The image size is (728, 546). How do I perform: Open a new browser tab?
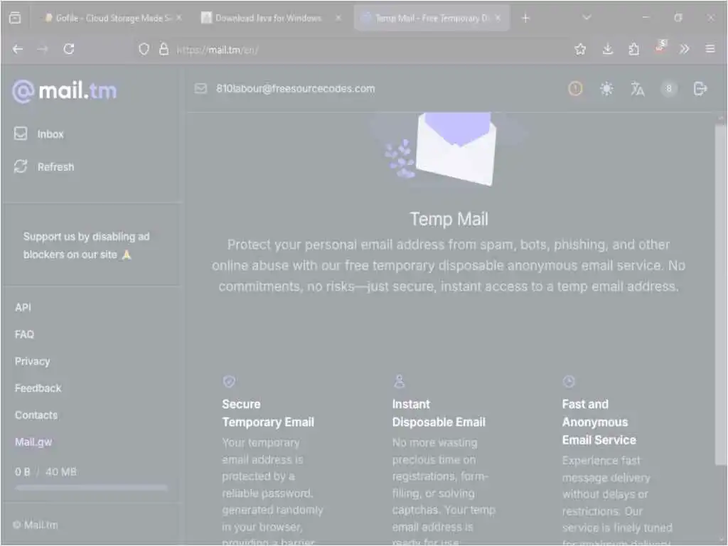click(525, 18)
